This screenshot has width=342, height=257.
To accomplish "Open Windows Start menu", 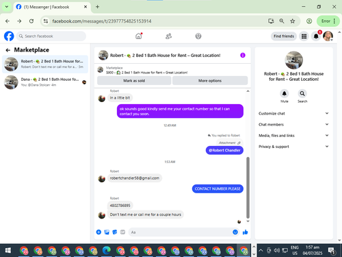I will (x=8, y=251).
